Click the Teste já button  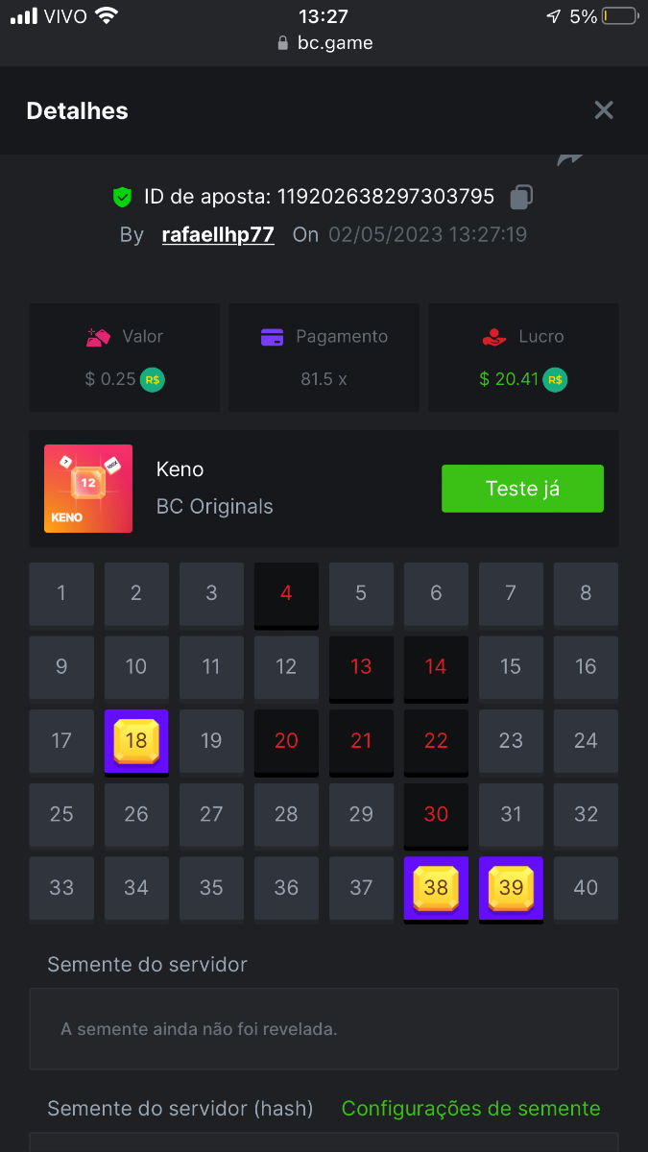(x=522, y=489)
